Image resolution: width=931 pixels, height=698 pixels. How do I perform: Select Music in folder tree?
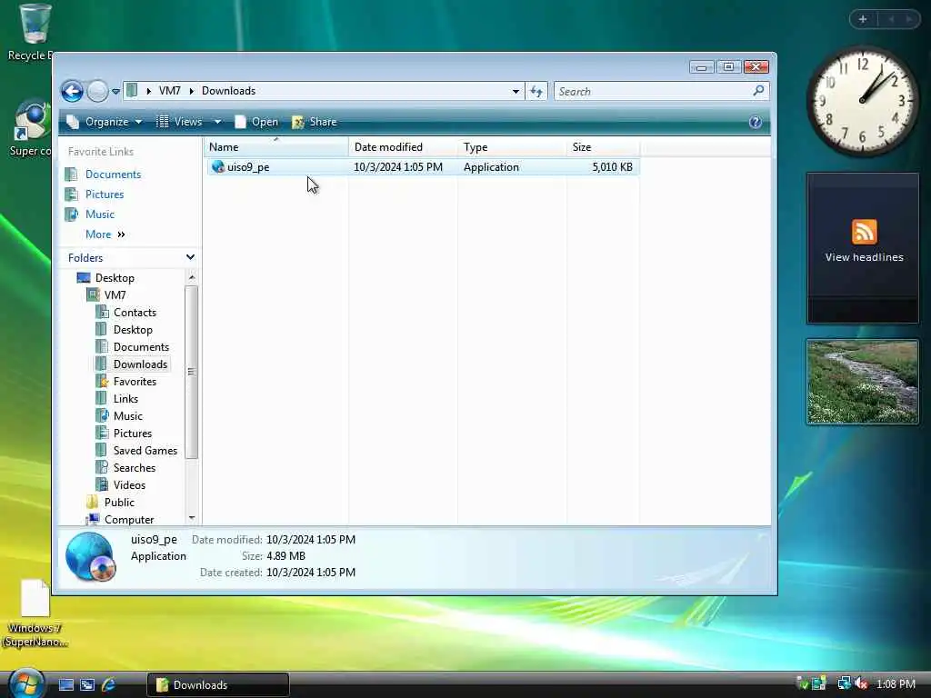pyautogui.click(x=127, y=415)
